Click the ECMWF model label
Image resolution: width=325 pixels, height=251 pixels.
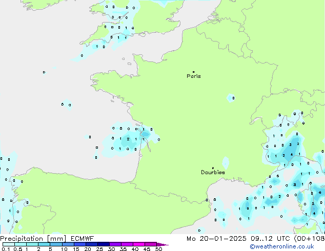pyautogui.click(x=81, y=238)
